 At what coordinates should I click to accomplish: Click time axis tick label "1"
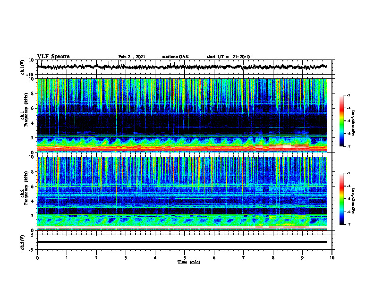(x=67, y=258)
